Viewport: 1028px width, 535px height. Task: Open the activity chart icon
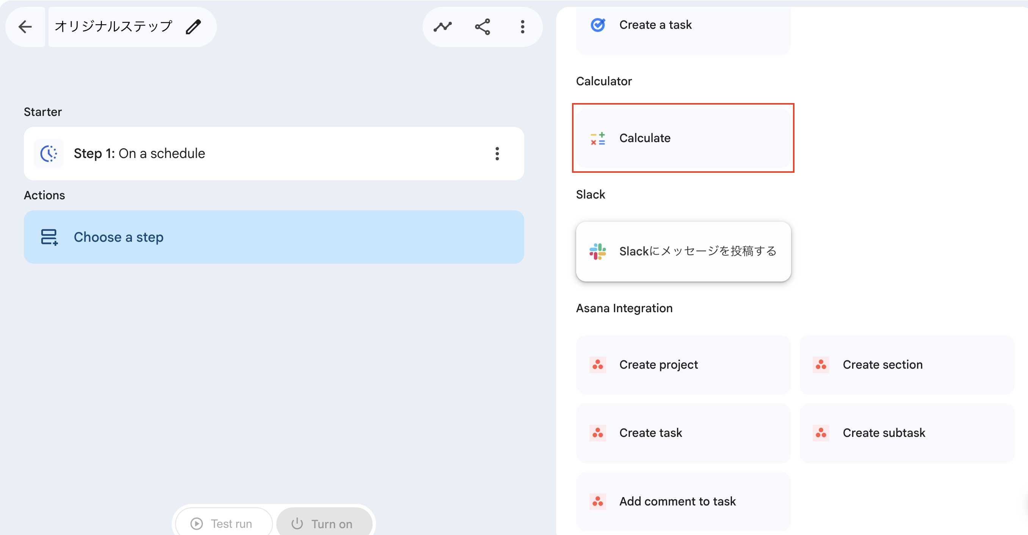(443, 27)
